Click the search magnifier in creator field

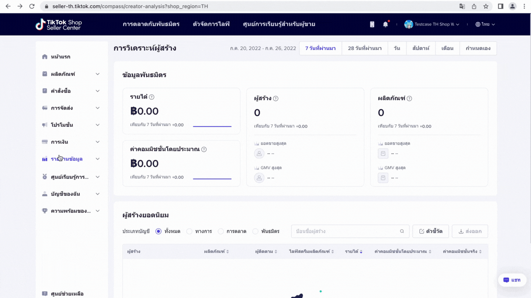402,231
